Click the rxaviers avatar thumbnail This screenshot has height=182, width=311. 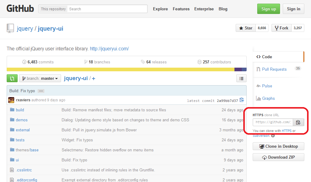tap(11, 100)
